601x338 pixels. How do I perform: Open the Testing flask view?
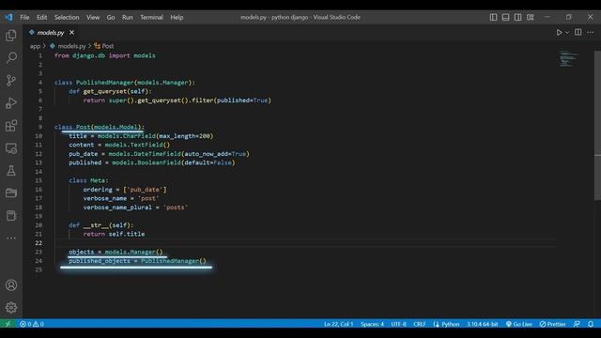[x=11, y=171]
